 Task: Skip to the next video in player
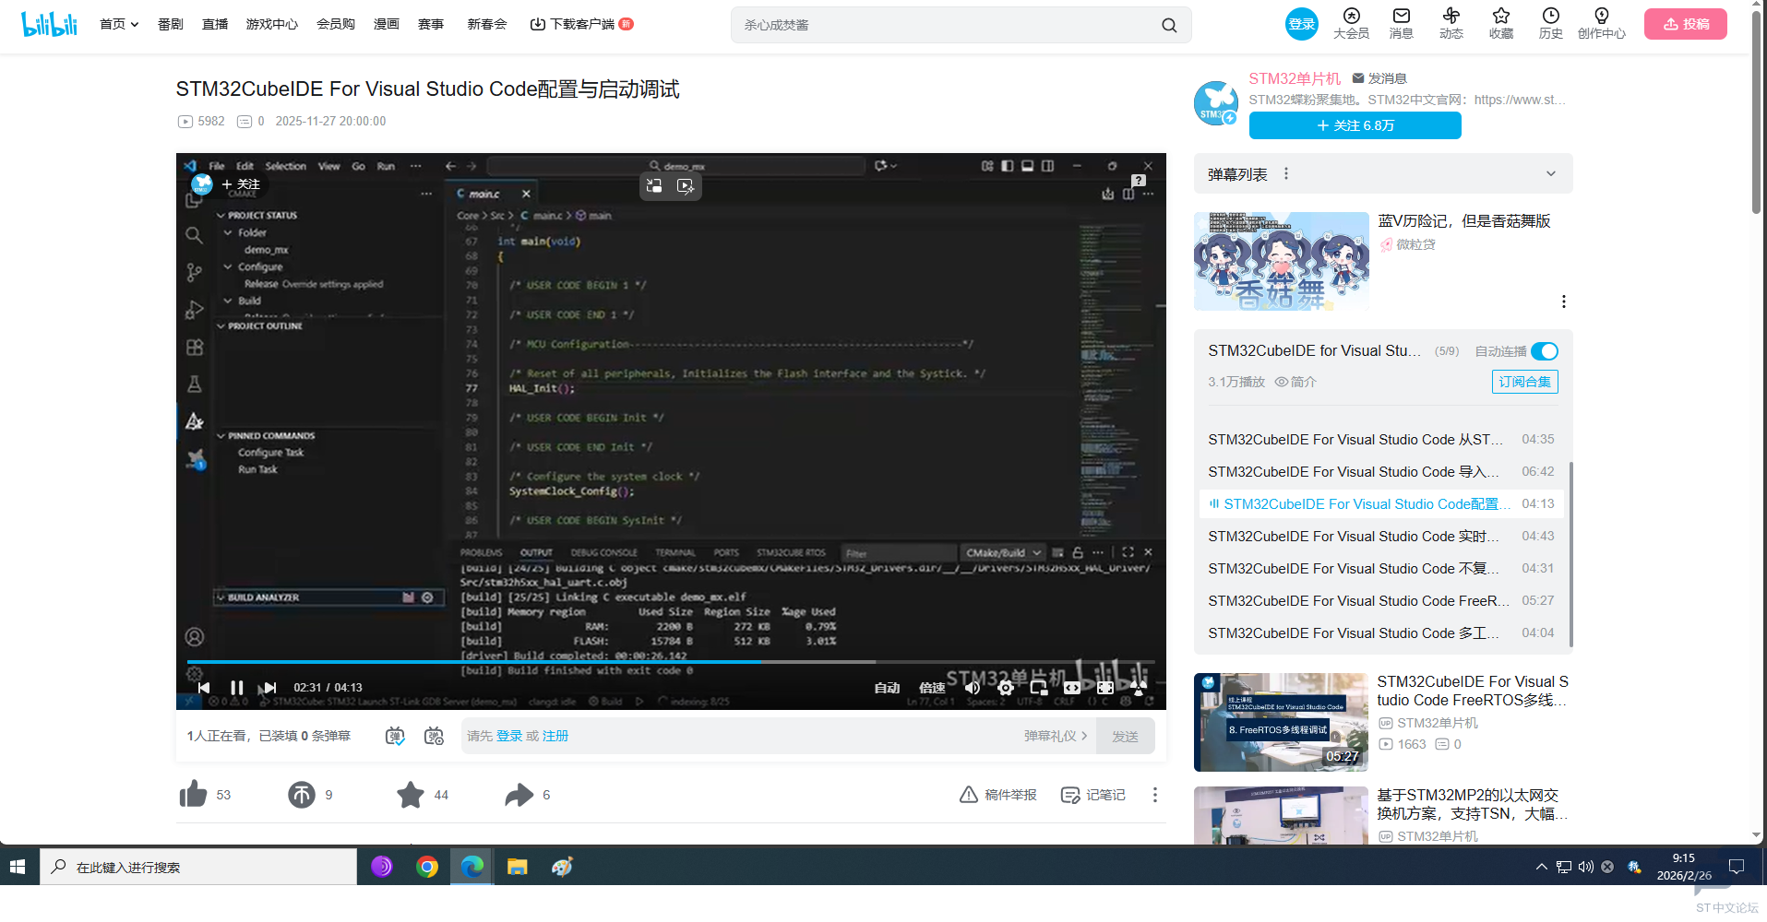[269, 688]
